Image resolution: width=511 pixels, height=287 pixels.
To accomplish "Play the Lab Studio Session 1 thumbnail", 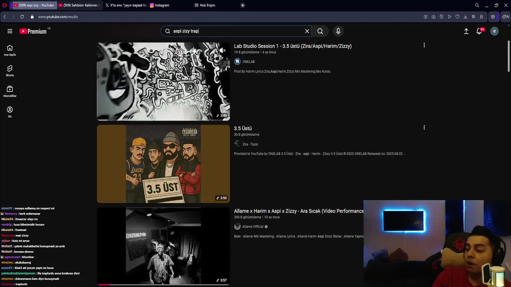I will [163, 81].
